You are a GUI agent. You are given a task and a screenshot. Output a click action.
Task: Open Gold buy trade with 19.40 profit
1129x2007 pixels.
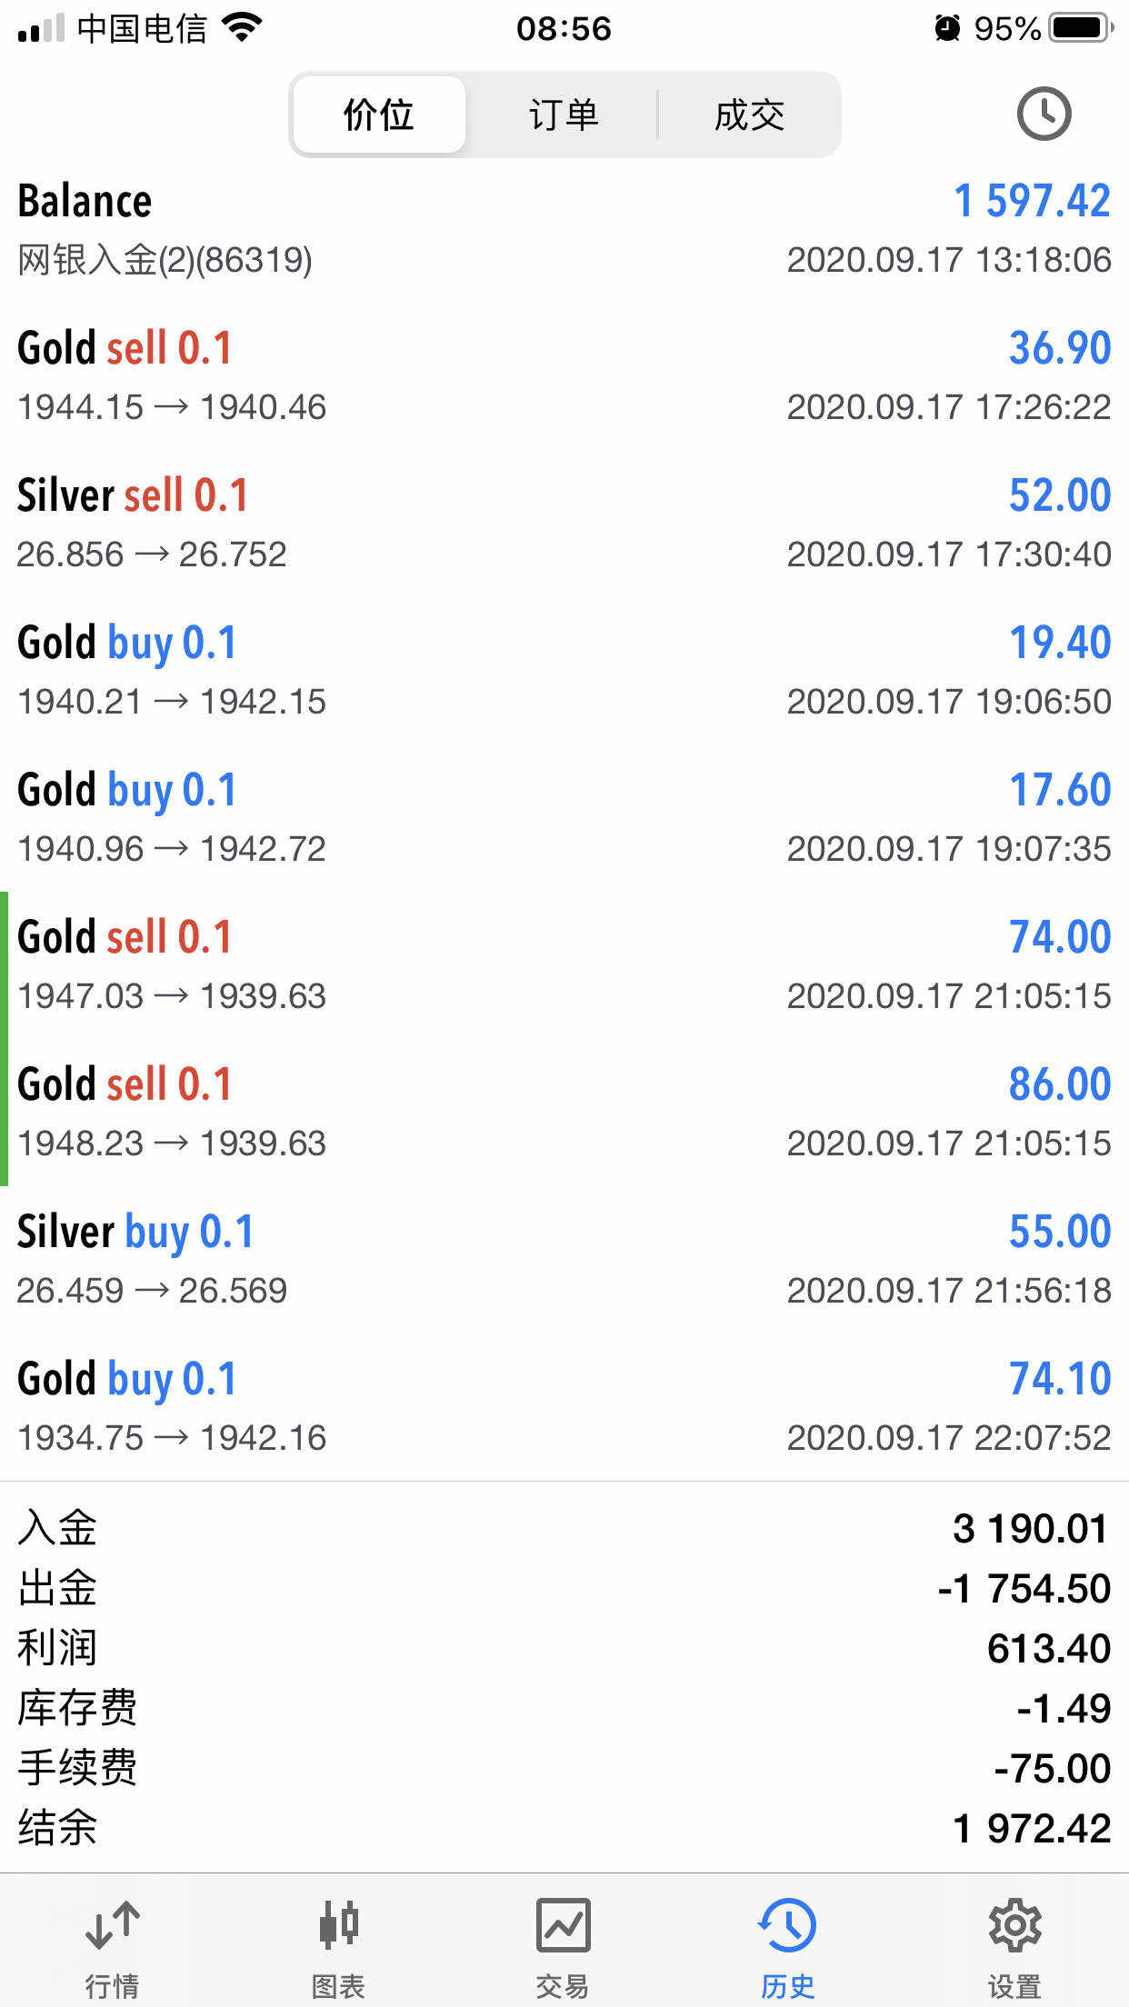click(x=564, y=671)
